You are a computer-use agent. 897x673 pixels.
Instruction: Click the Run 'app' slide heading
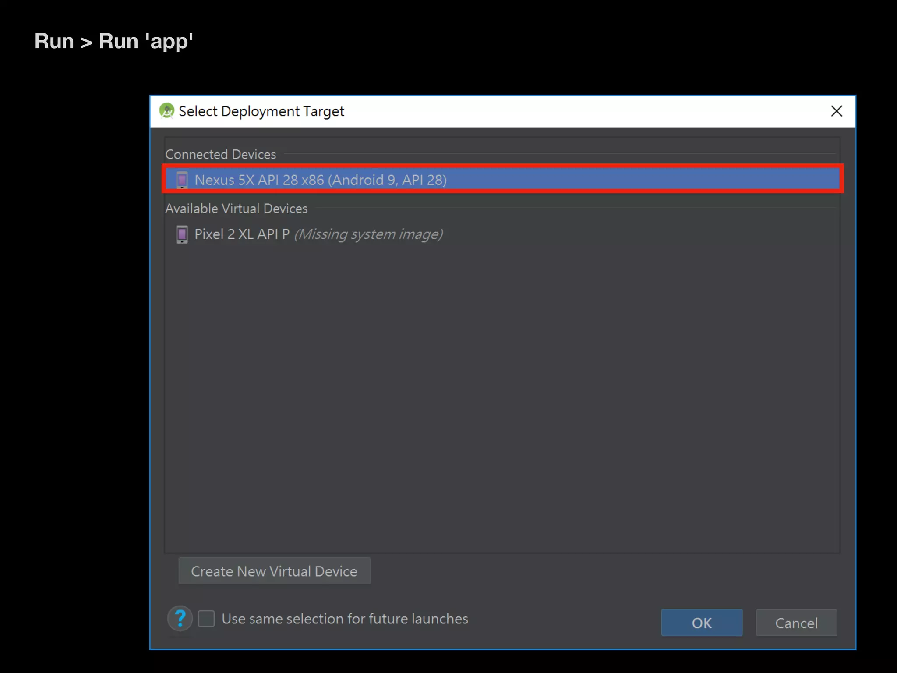114,42
